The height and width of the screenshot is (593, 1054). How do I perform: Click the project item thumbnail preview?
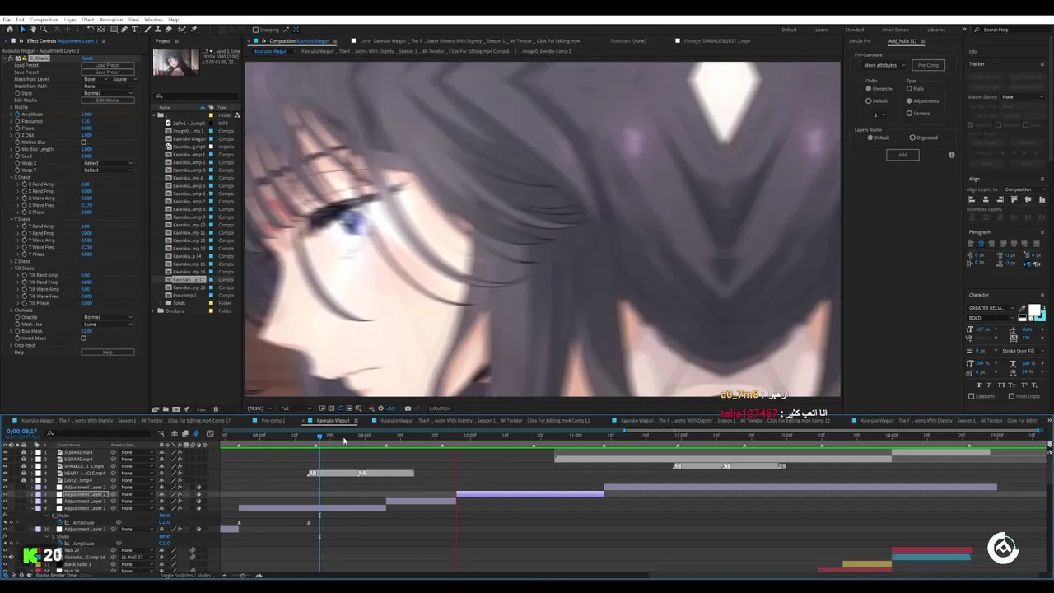(x=175, y=63)
